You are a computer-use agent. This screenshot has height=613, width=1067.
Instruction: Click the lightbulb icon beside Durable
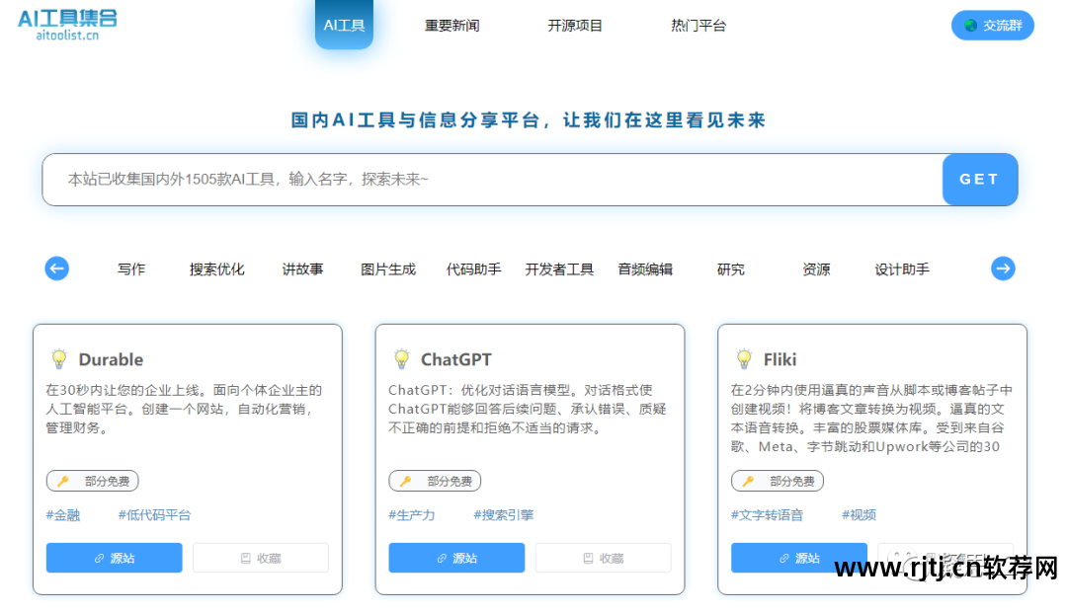tap(59, 359)
